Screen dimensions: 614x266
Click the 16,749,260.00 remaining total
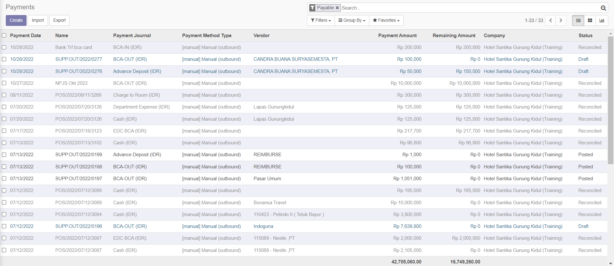[465, 262]
